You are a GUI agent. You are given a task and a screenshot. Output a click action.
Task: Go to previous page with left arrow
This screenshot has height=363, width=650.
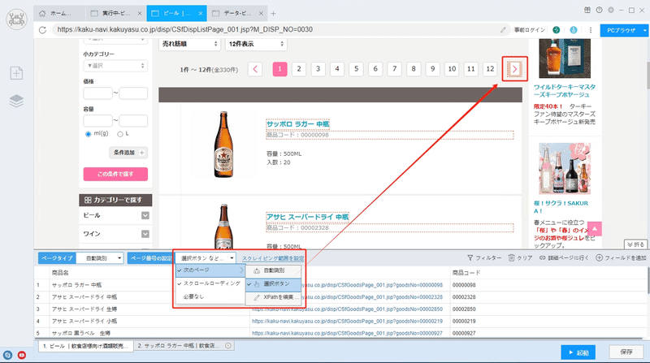tap(255, 69)
